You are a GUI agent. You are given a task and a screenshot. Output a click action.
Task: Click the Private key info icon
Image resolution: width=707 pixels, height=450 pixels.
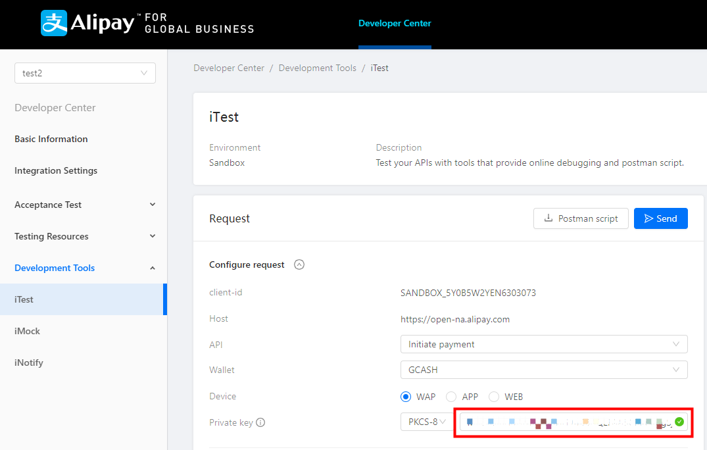click(x=260, y=422)
